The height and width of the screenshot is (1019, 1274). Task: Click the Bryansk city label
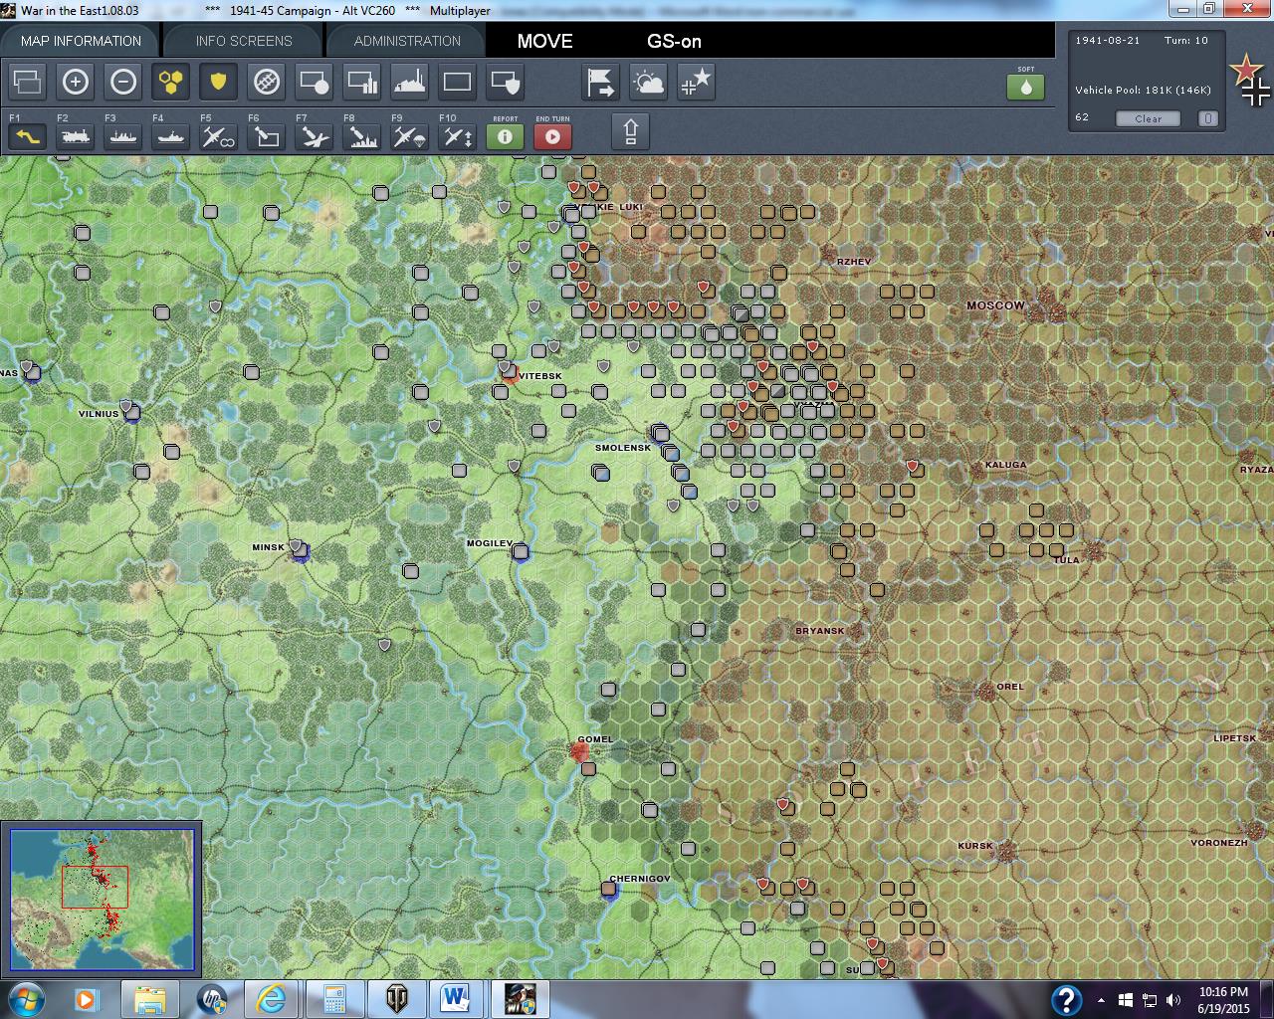pyautogui.click(x=819, y=631)
